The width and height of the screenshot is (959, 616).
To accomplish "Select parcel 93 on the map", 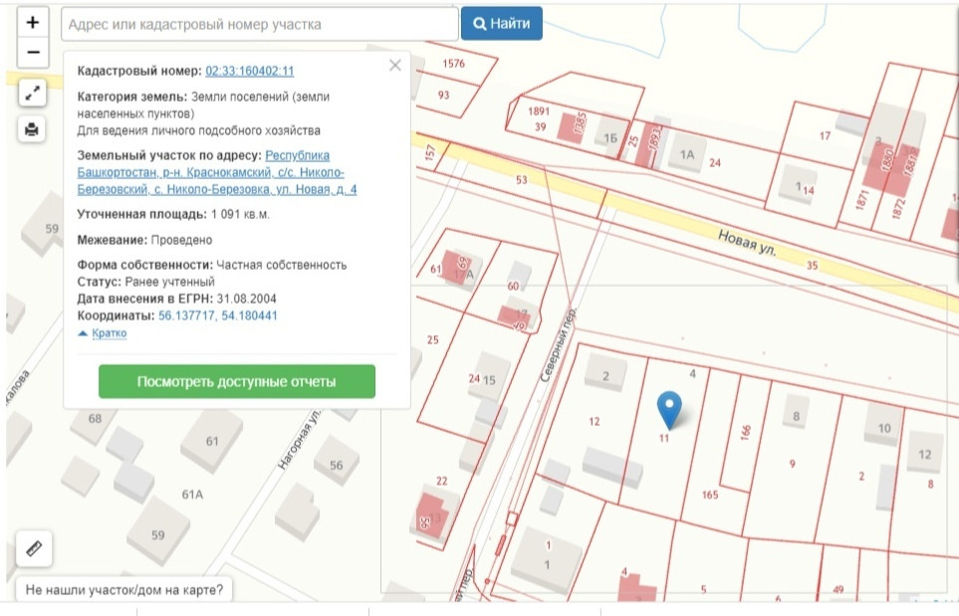I will point(443,95).
